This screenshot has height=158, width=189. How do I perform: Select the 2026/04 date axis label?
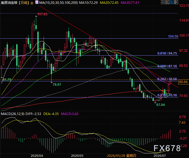[37, 156]
